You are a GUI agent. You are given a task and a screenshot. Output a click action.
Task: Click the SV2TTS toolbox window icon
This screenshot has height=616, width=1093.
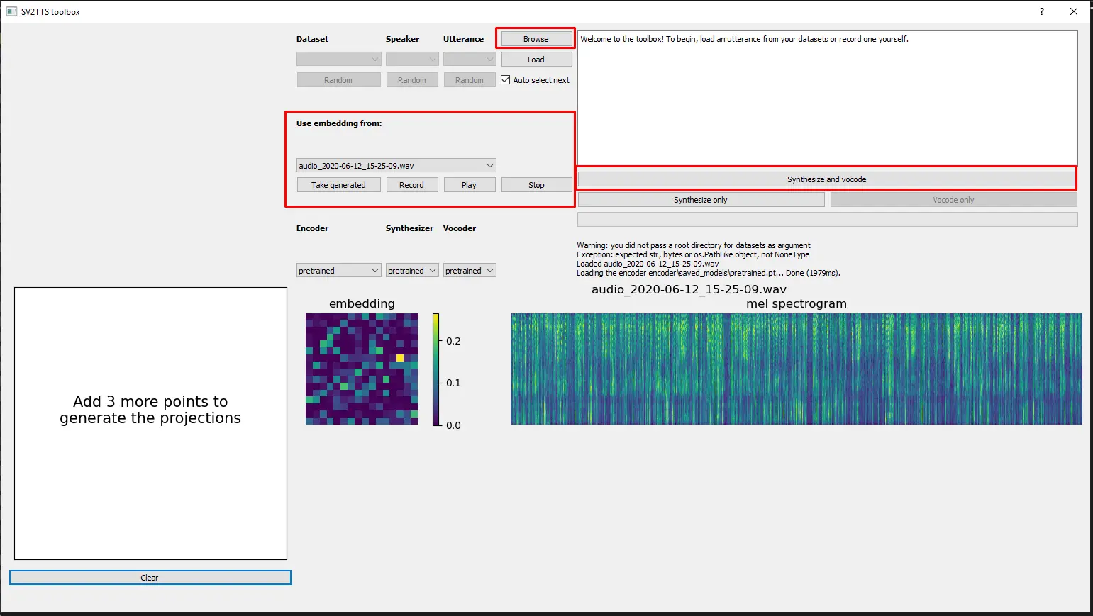click(11, 11)
